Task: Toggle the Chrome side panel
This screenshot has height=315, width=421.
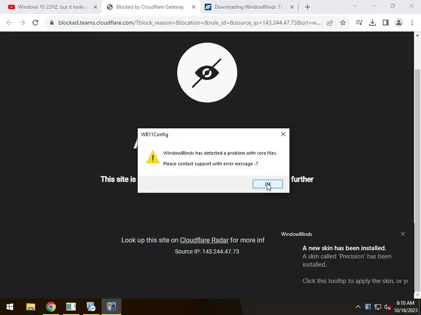Action: coord(386,23)
